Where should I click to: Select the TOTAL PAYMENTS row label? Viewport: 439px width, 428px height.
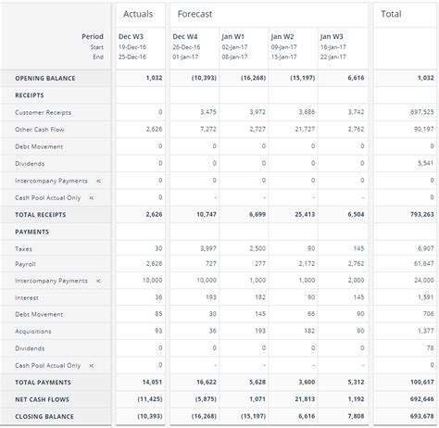[43, 383]
